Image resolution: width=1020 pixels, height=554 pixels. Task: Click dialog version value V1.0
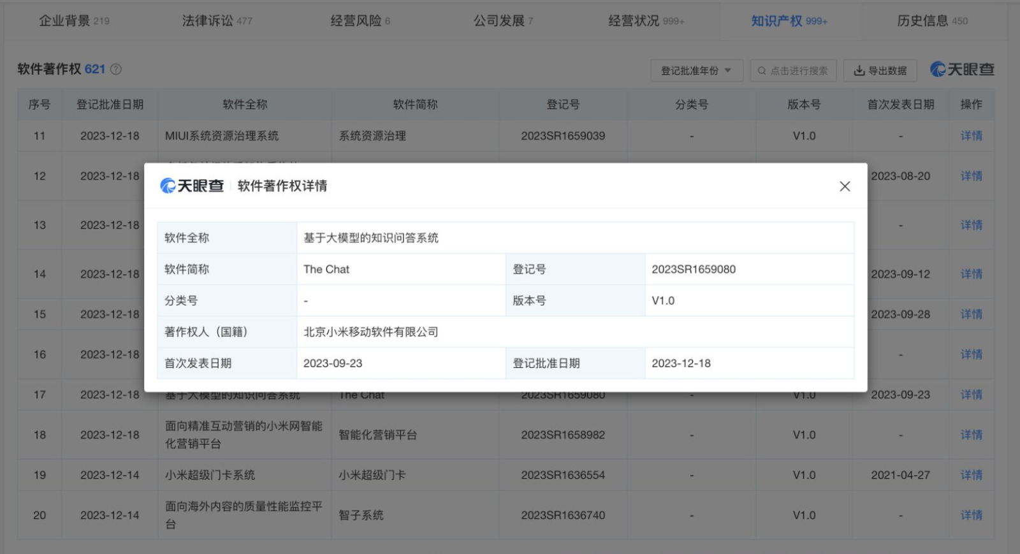[663, 300]
